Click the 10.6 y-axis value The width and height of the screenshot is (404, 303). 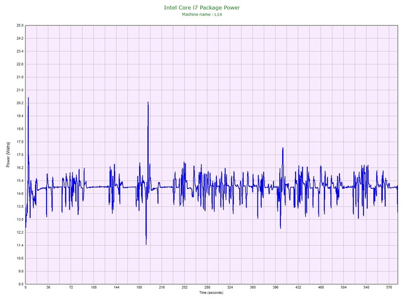coord(20,258)
